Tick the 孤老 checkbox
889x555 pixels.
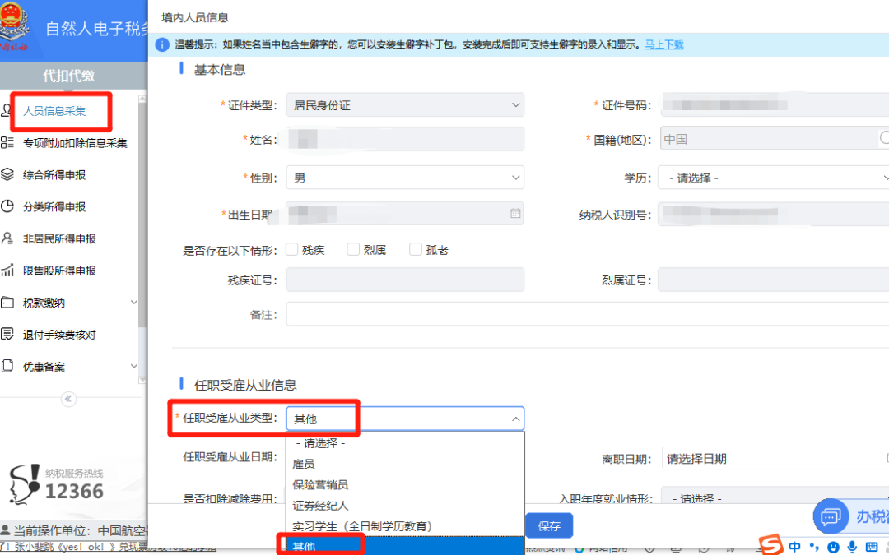pos(416,250)
